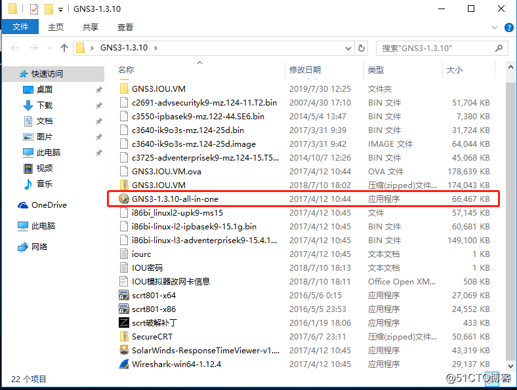
Task: Select file c3640-ik9o3s-mz.124-25d.image
Action: pos(194,144)
